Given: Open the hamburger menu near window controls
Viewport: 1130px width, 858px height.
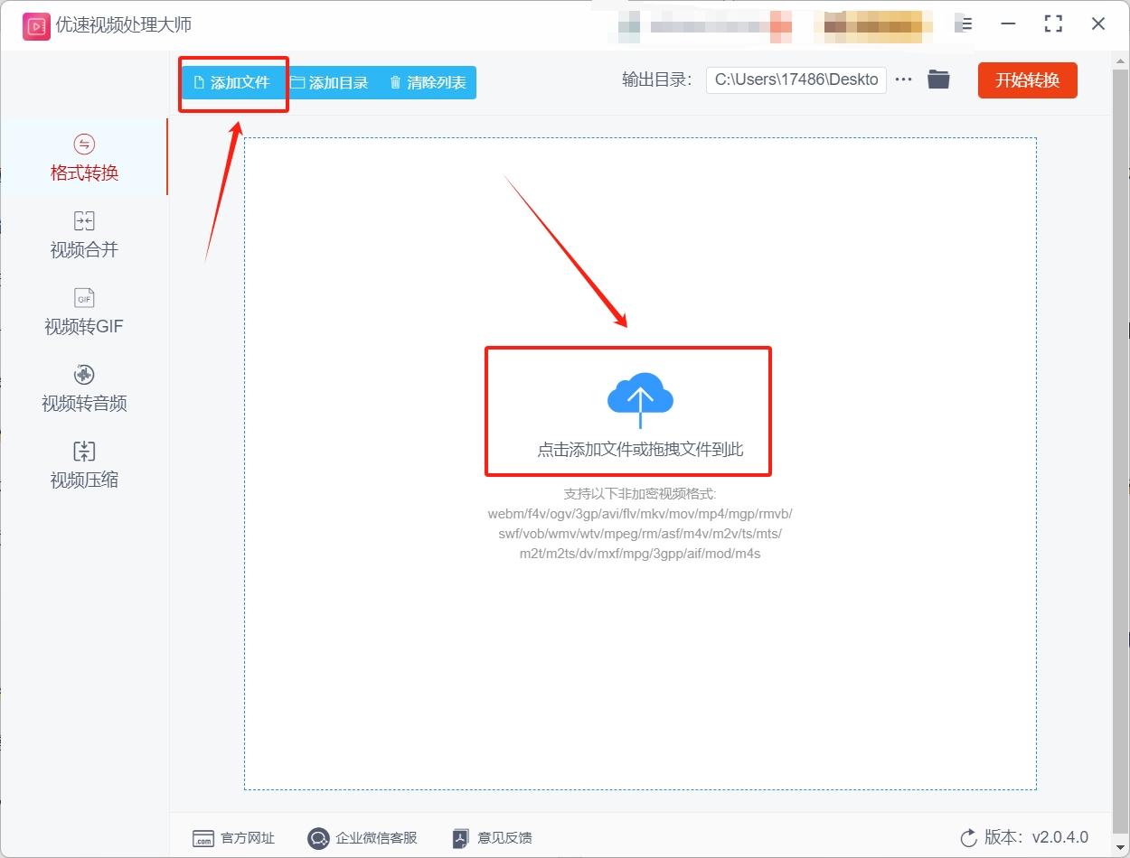Looking at the screenshot, I should (x=964, y=25).
